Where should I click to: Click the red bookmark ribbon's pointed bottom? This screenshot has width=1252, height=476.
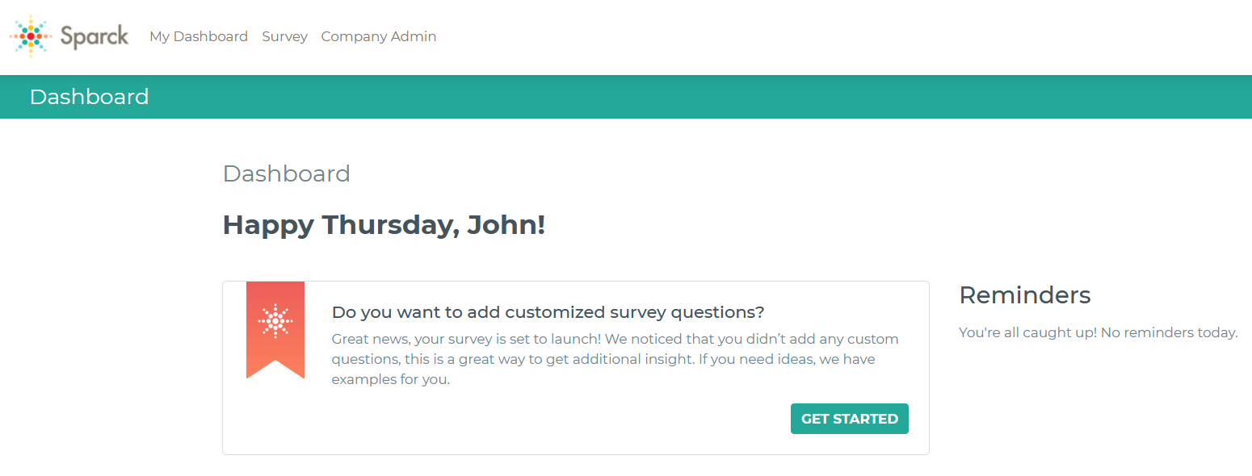(x=275, y=370)
